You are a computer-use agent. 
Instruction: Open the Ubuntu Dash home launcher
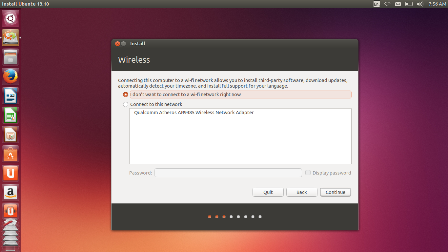coord(10,18)
